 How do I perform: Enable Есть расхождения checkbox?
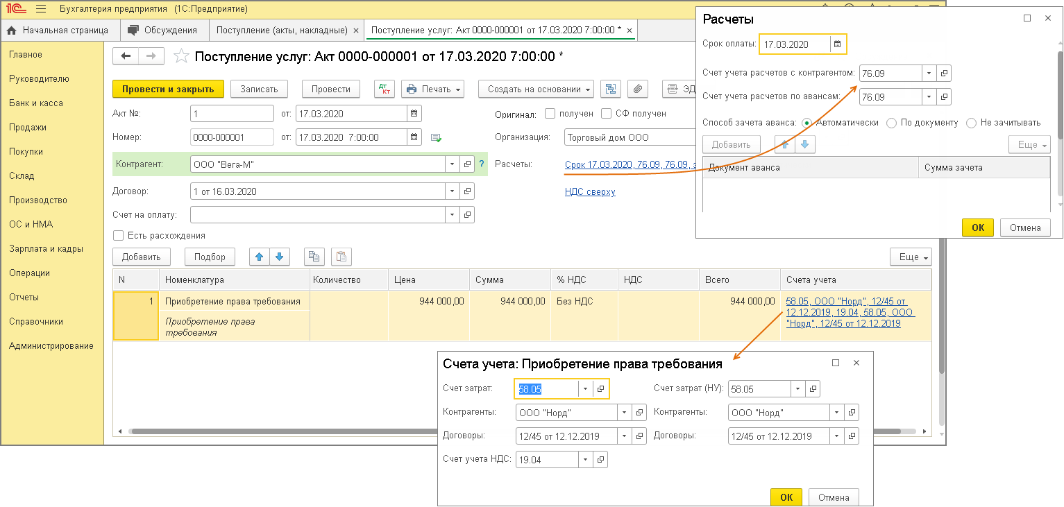click(118, 235)
